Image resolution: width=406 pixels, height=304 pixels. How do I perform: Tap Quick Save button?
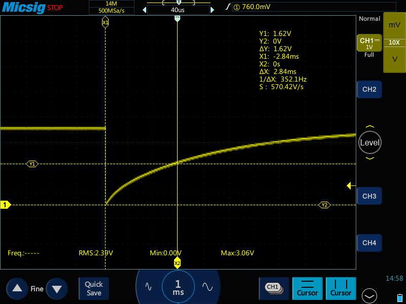(x=94, y=288)
